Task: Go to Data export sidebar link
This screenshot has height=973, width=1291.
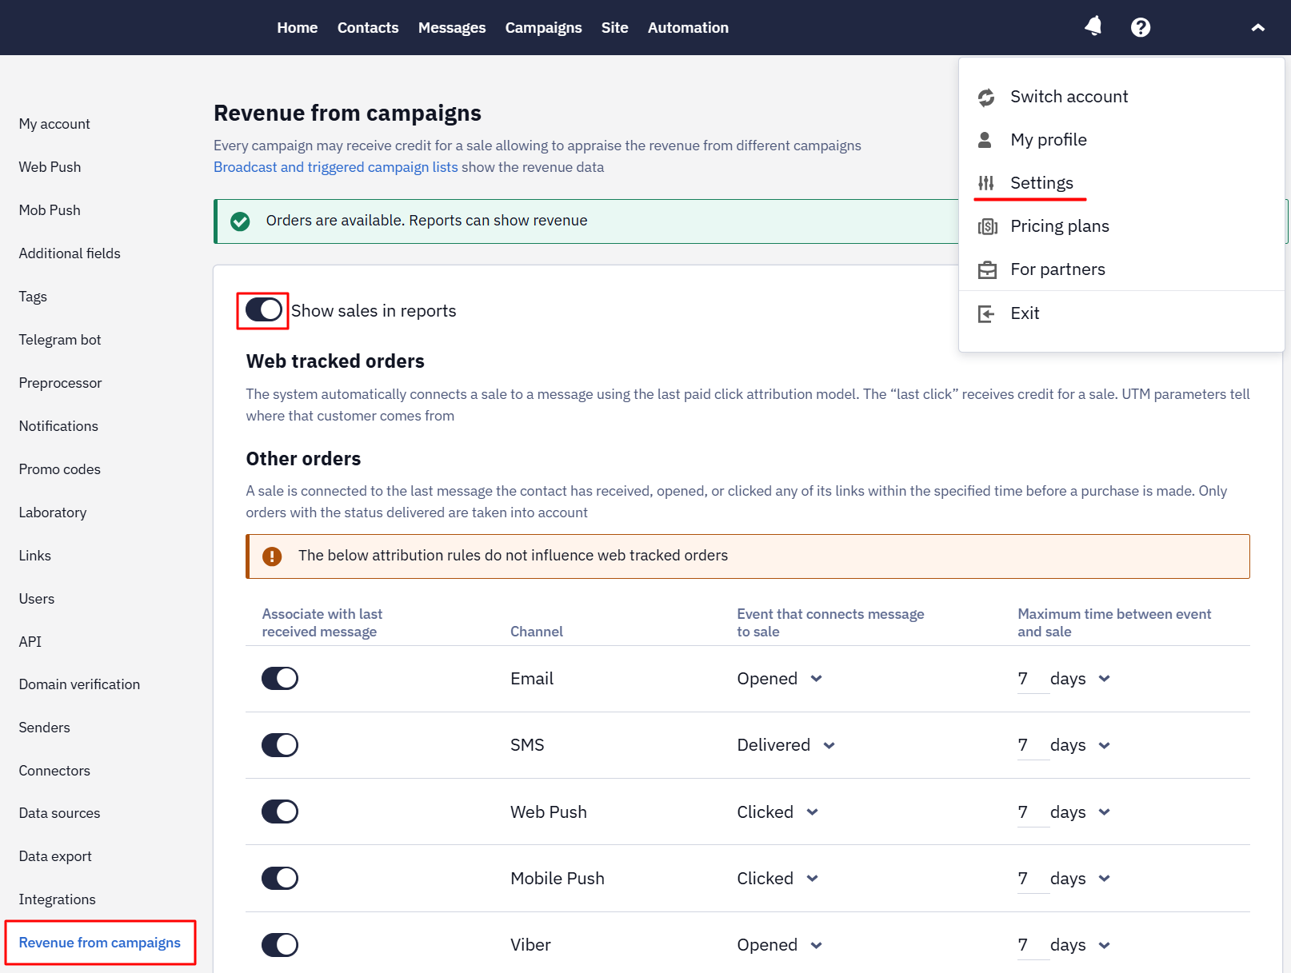Action: (55, 856)
